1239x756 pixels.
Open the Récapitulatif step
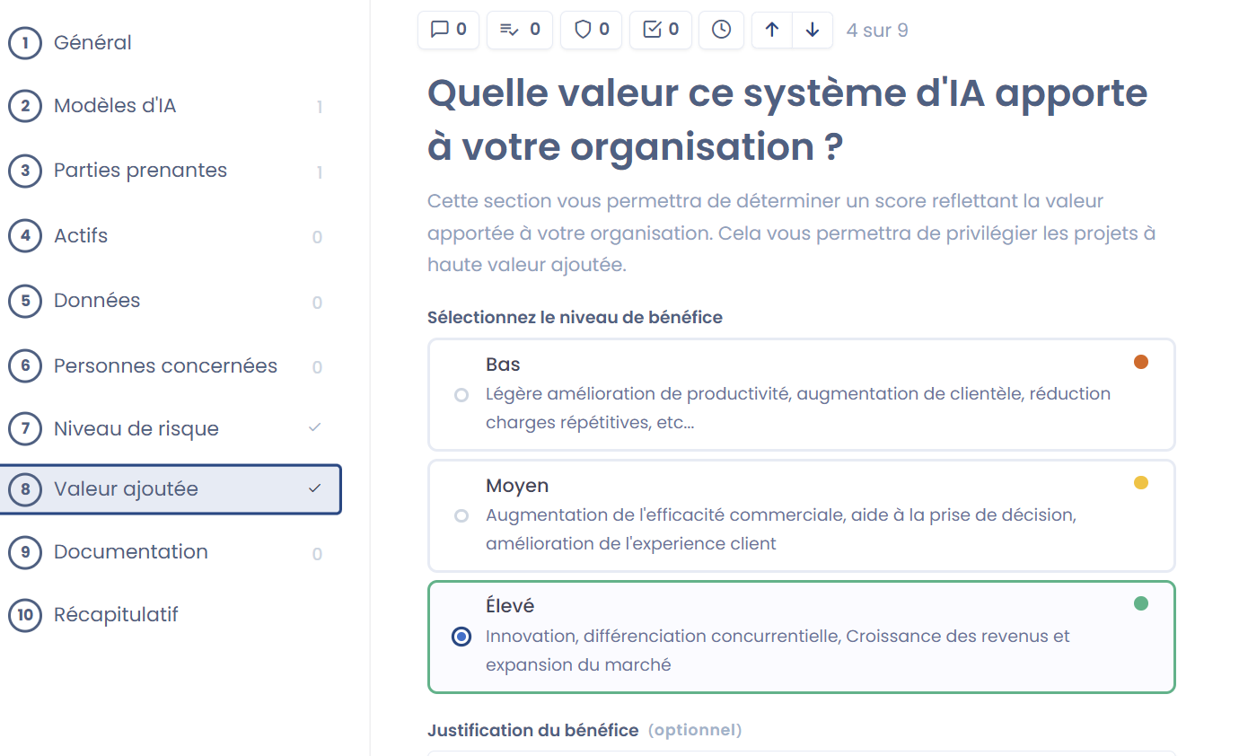[116, 615]
